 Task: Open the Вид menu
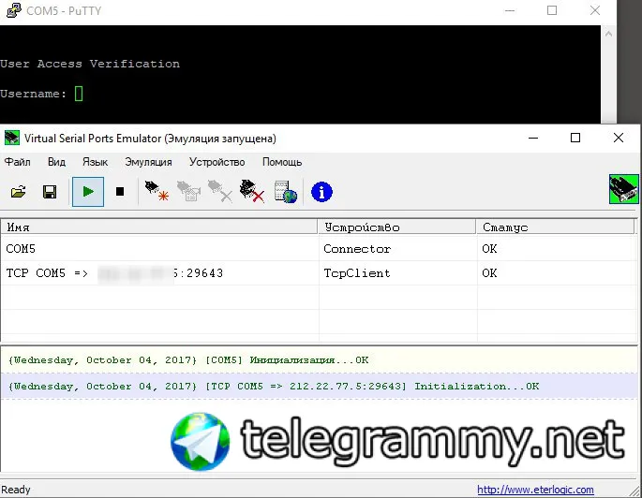pos(56,162)
